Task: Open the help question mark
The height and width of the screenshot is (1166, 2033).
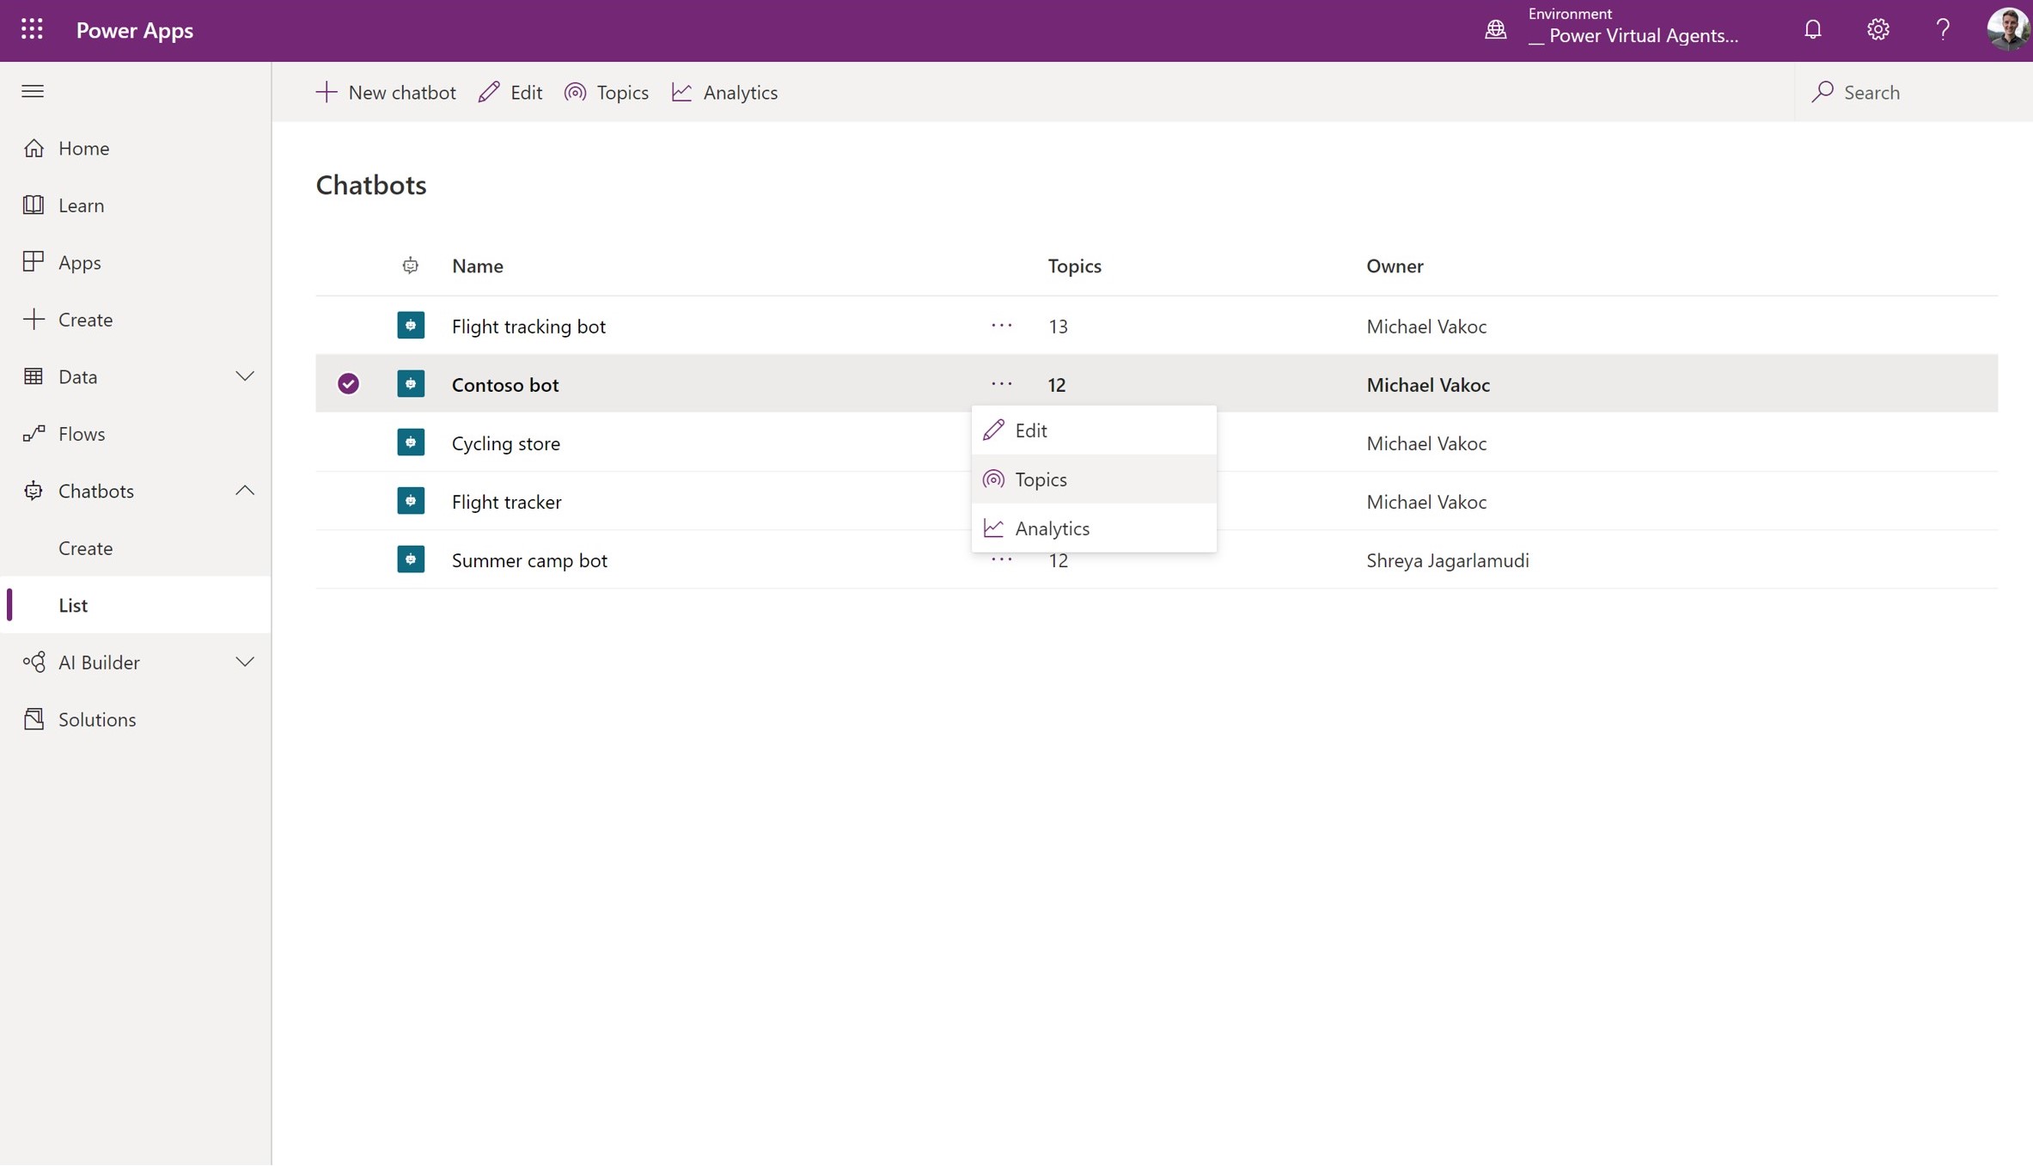Action: [x=1944, y=29]
